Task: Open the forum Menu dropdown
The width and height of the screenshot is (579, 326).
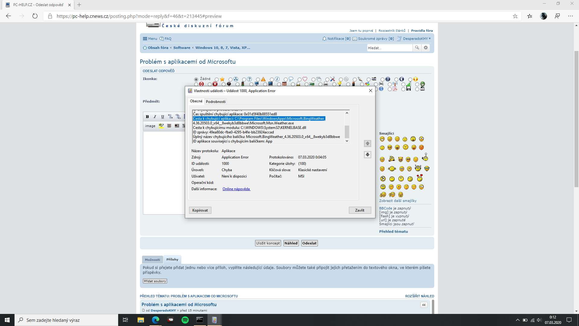Action: pos(150,39)
